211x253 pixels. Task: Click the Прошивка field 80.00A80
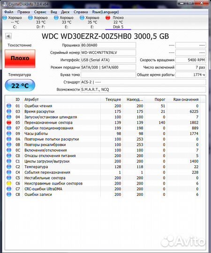point(108,45)
